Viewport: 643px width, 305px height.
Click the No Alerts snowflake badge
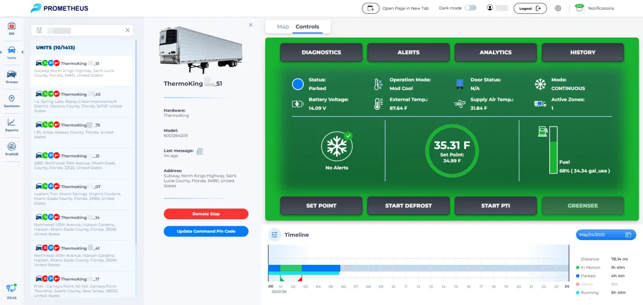(x=337, y=146)
